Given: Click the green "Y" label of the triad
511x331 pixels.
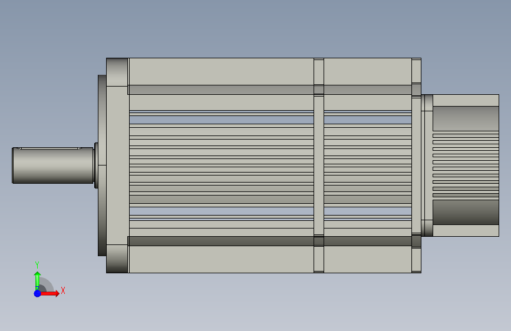Looking at the screenshot, I should point(37,265).
